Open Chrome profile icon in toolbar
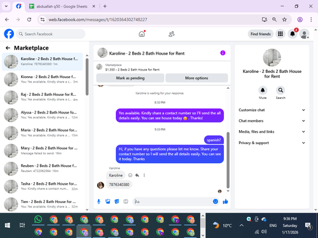318x238 pixels. [x=300, y=20]
